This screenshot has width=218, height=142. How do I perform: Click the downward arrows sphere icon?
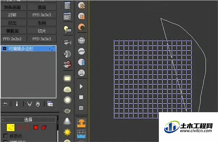pos(82,73)
